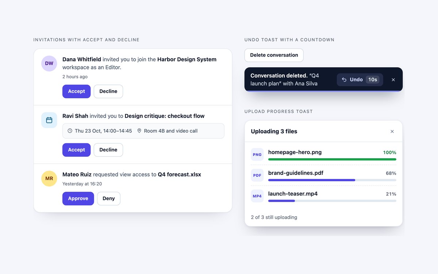Click the undo arrow icon in the toast

[344, 80]
